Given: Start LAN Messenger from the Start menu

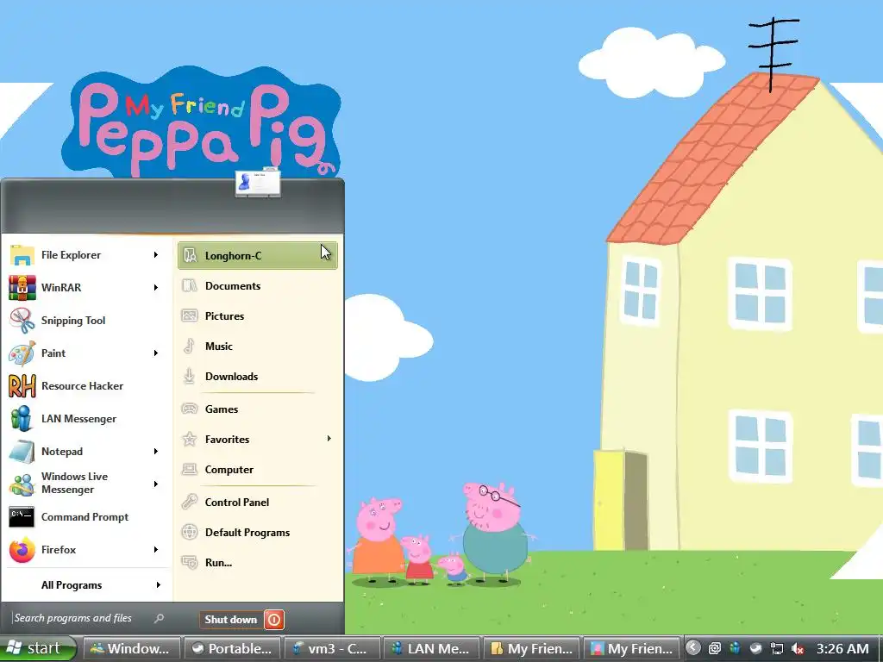Looking at the screenshot, I should point(85,419).
